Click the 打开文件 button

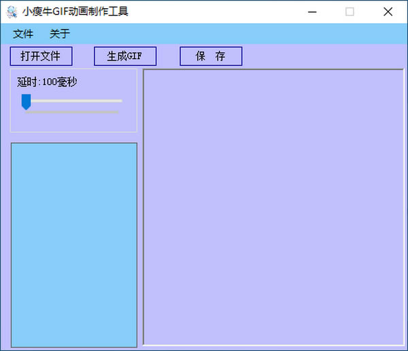tap(41, 56)
